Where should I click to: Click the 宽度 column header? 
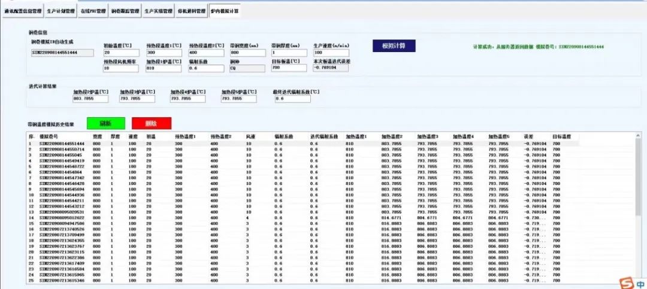point(96,136)
